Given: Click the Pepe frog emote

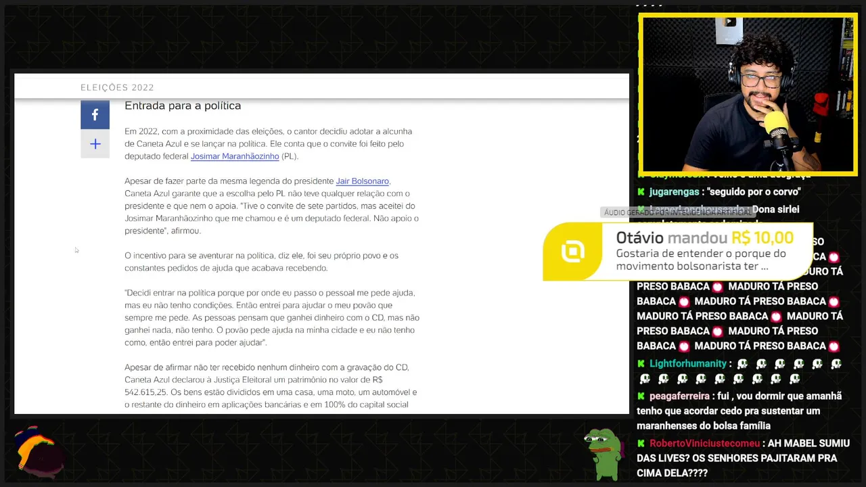Looking at the screenshot, I should point(603,453).
